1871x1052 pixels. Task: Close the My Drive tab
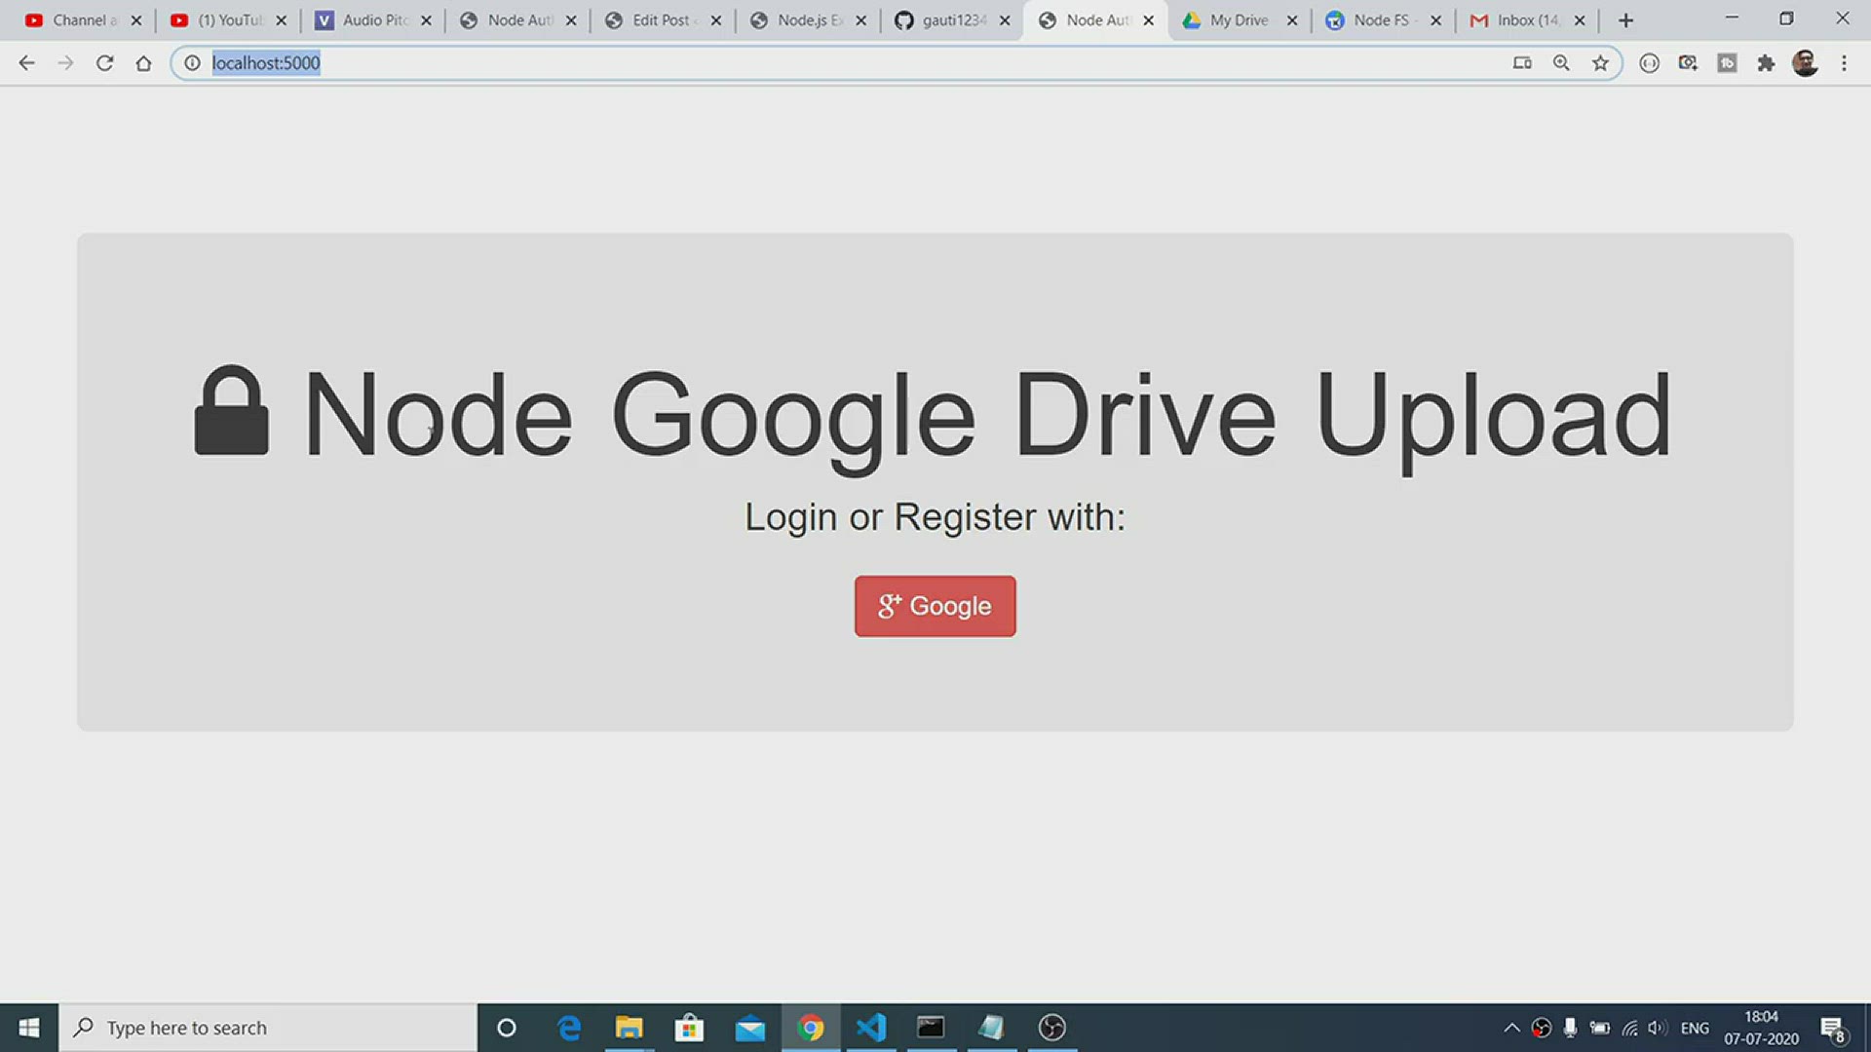pos(1292,20)
